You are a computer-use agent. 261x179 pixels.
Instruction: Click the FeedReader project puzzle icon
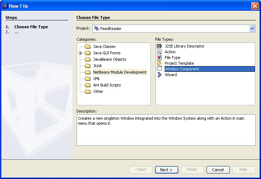point(96,29)
